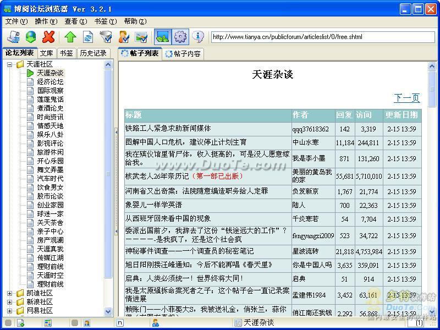Expand the 新浪社区 tree folder
Image resolution: width=440 pixels, height=330 pixels.
(x=9, y=302)
